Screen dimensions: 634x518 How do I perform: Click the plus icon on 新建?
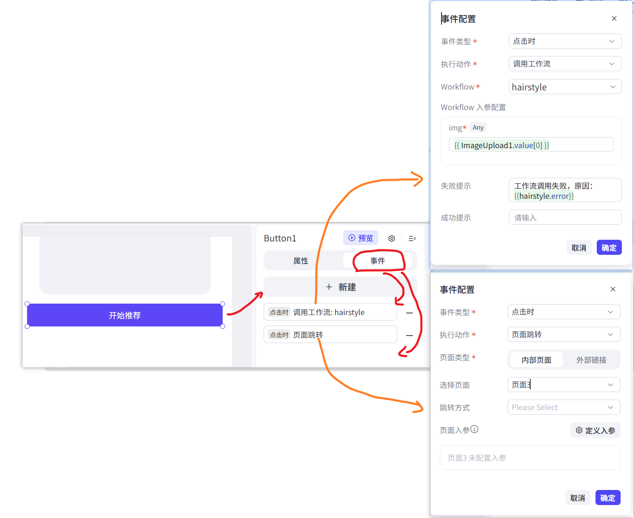click(x=329, y=287)
